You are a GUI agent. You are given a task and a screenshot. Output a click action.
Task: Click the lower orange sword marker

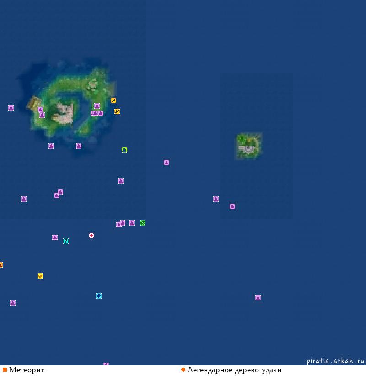[117, 111]
